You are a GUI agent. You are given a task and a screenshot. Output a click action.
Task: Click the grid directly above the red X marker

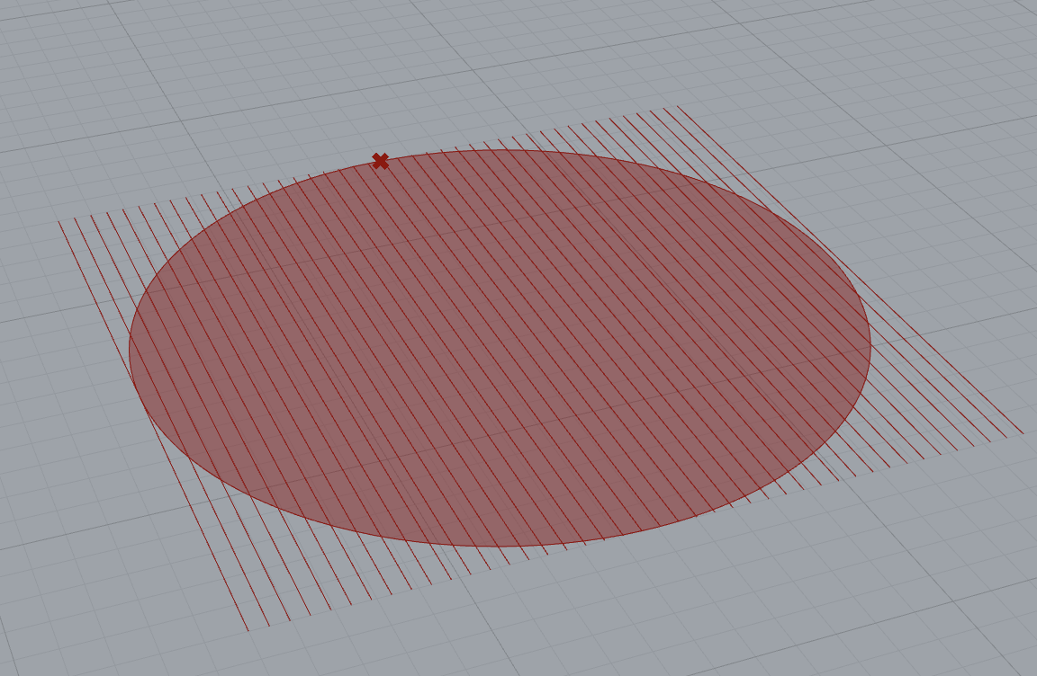click(x=378, y=99)
